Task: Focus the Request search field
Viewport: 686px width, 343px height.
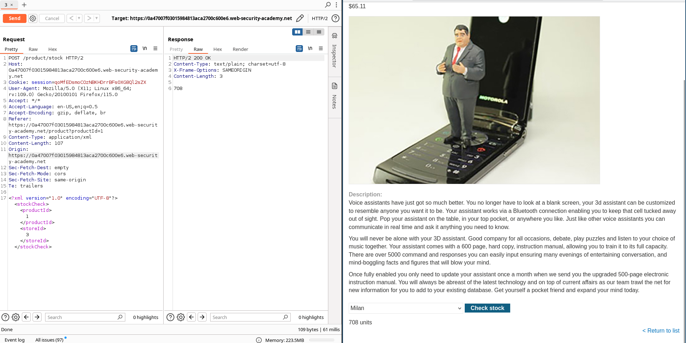Action: (x=85, y=317)
